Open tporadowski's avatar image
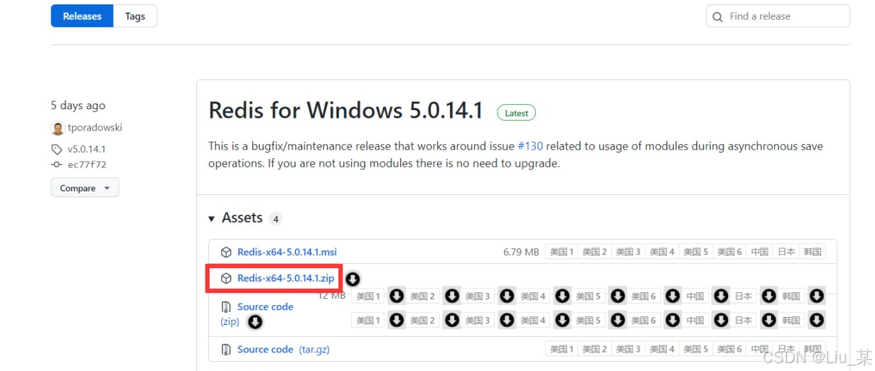Image resolution: width=875 pixels, height=371 pixels. click(58, 128)
